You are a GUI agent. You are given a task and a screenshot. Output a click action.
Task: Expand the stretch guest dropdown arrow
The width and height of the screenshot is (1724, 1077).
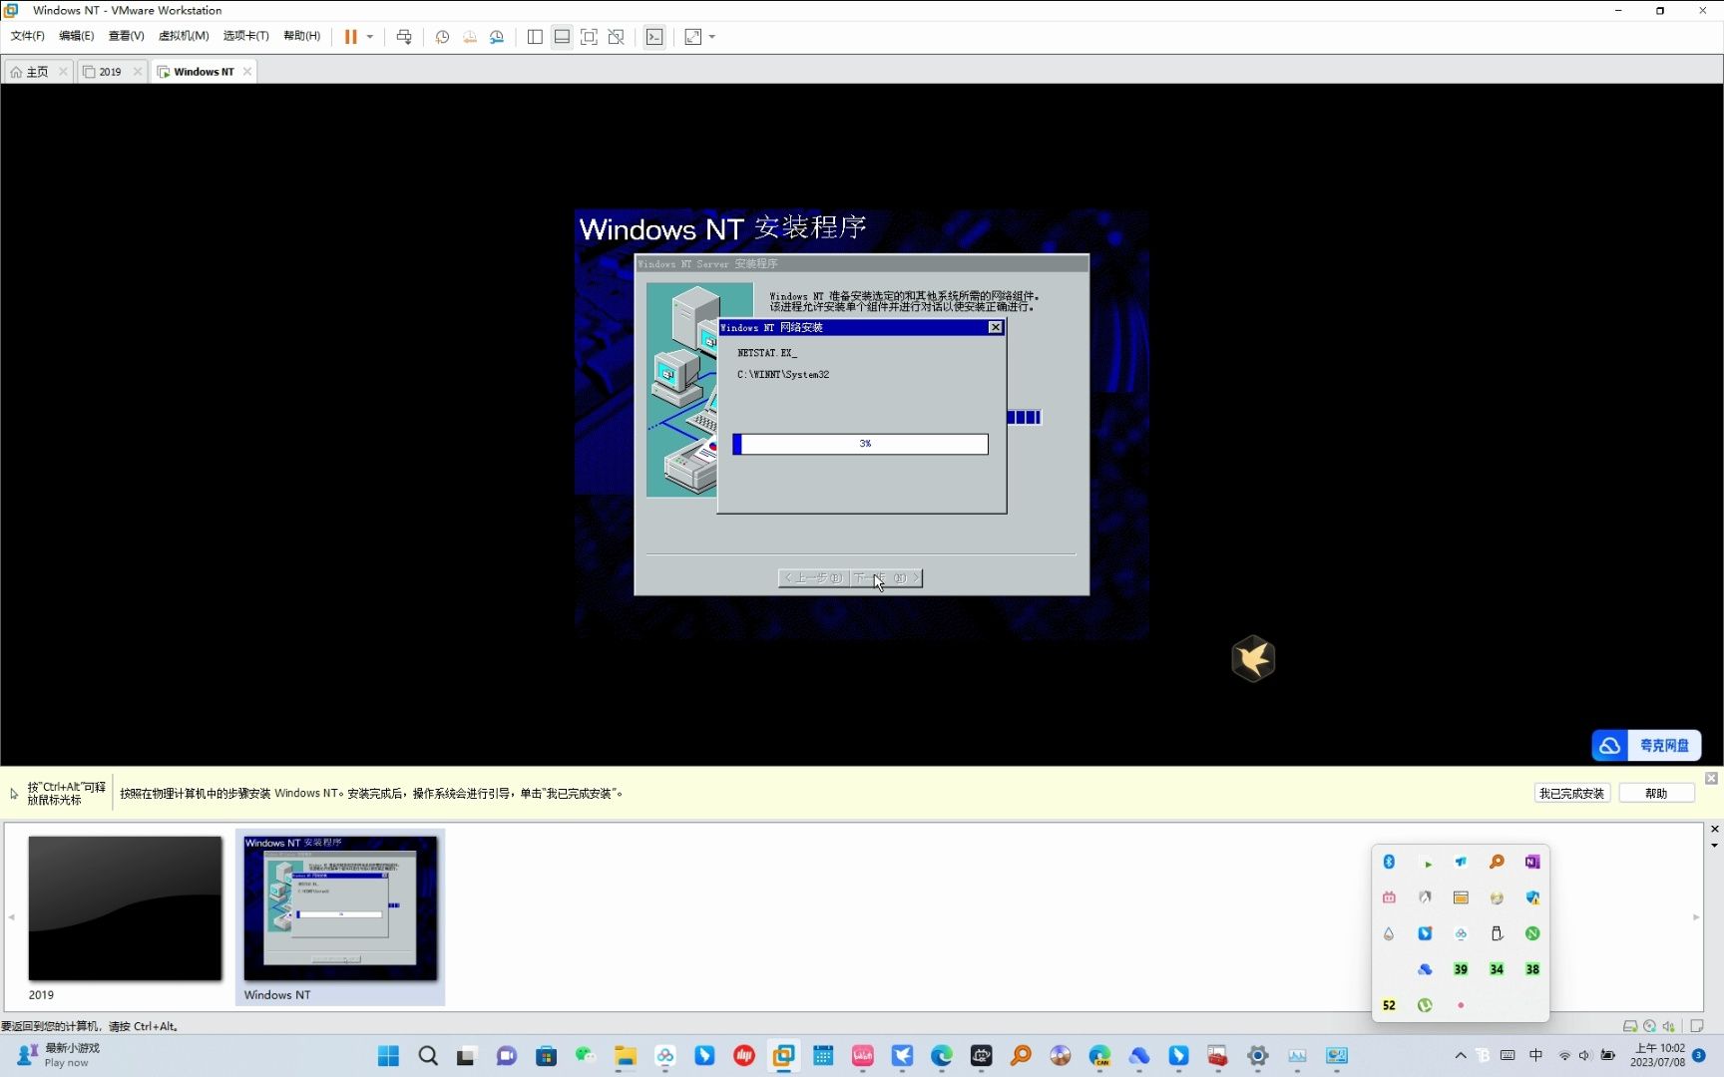(x=712, y=37)
